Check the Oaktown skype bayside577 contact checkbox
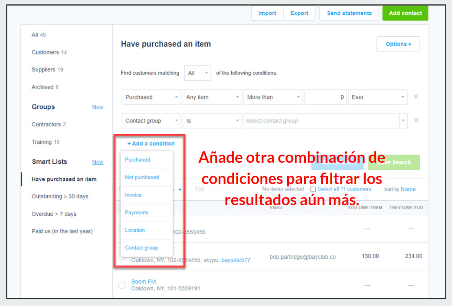Screen dimensions: 452x306 click(x=122, y=257)
